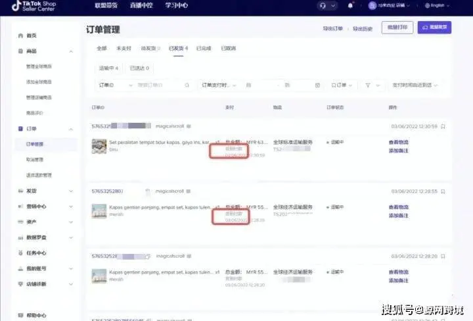This screenshot has width=473, height=321.
Task: Click the magnifier search icon in order ID field
Action: 187,85
